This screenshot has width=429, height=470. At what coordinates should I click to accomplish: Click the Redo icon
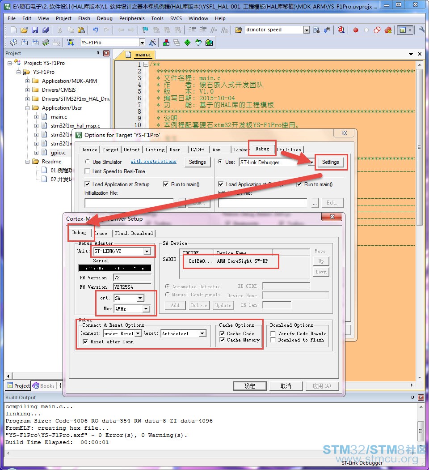[x=106, y=30]
